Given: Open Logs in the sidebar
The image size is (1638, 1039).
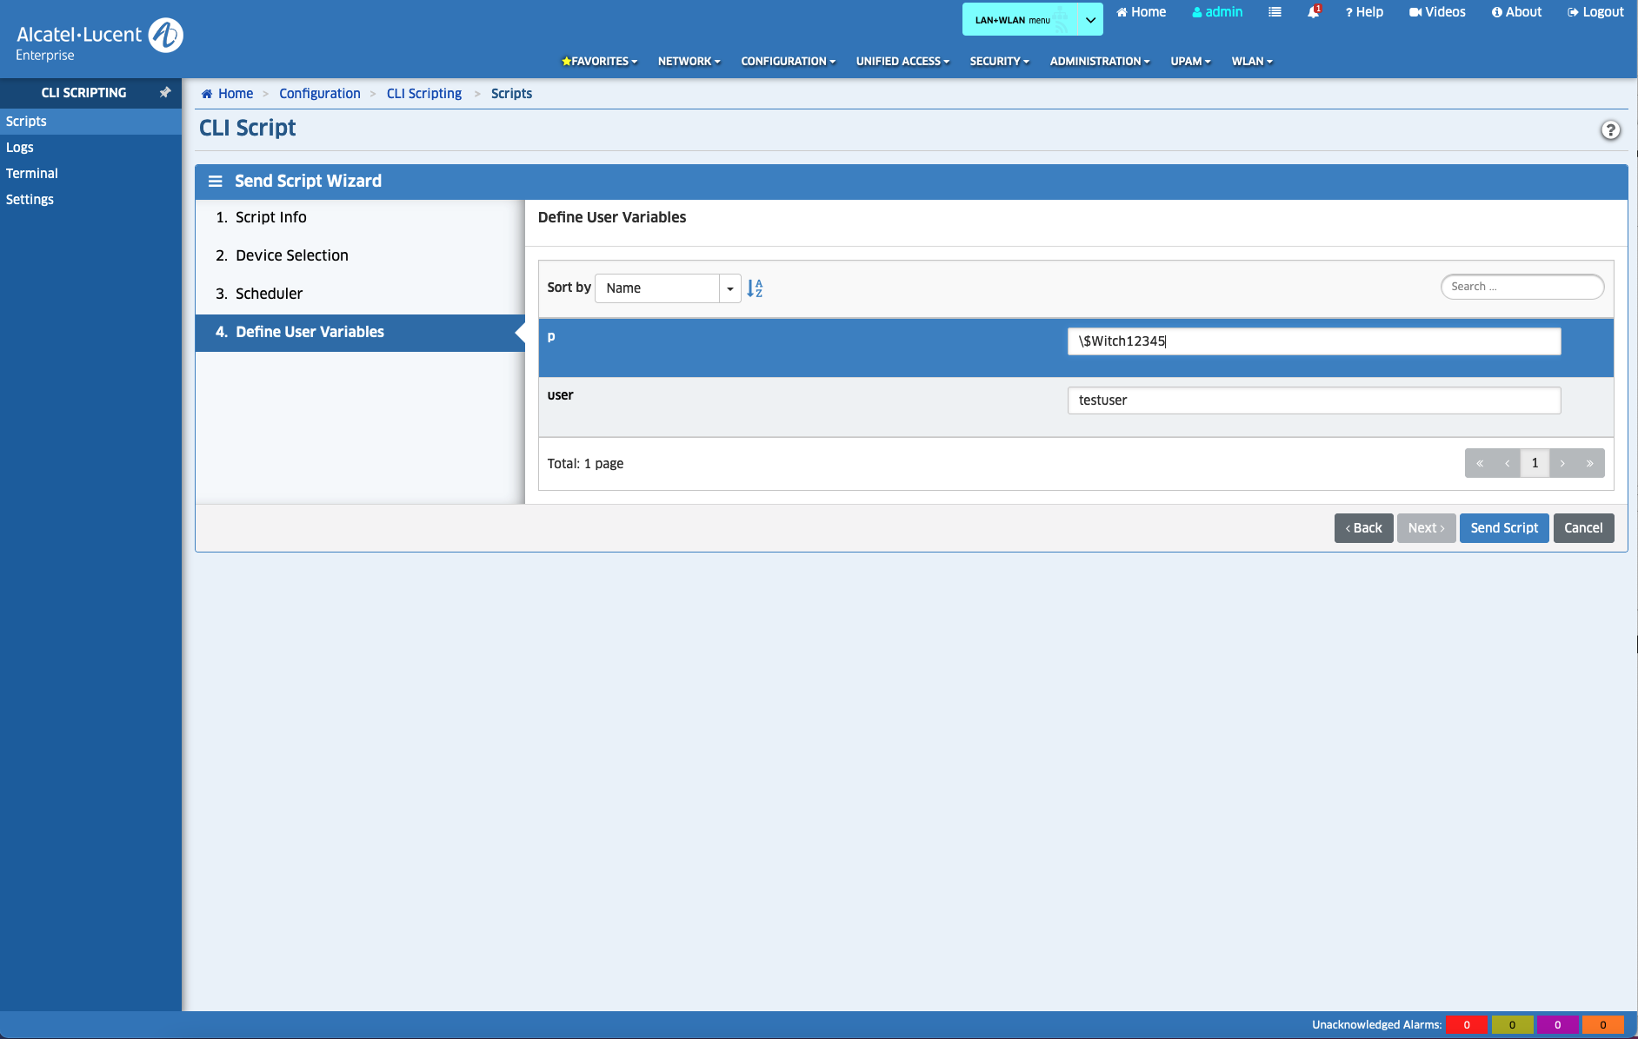Looking at the screenshot, I should click(20, 148).
